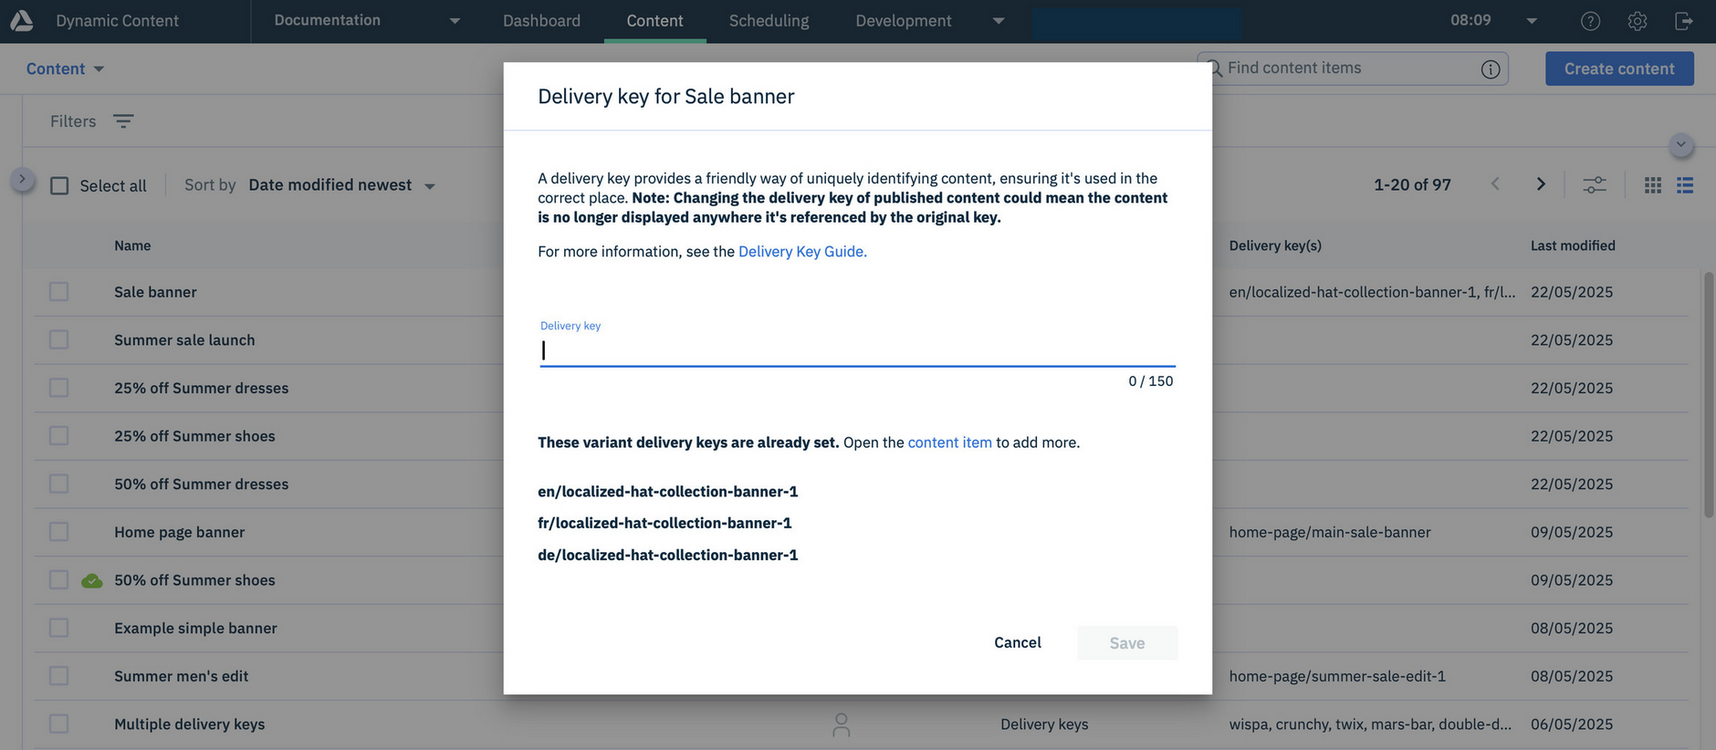This screenshot has width=1716, height=750.
Task: Open the time zone dropdown next to 08:09
Action: click(x=1532, y=21)
